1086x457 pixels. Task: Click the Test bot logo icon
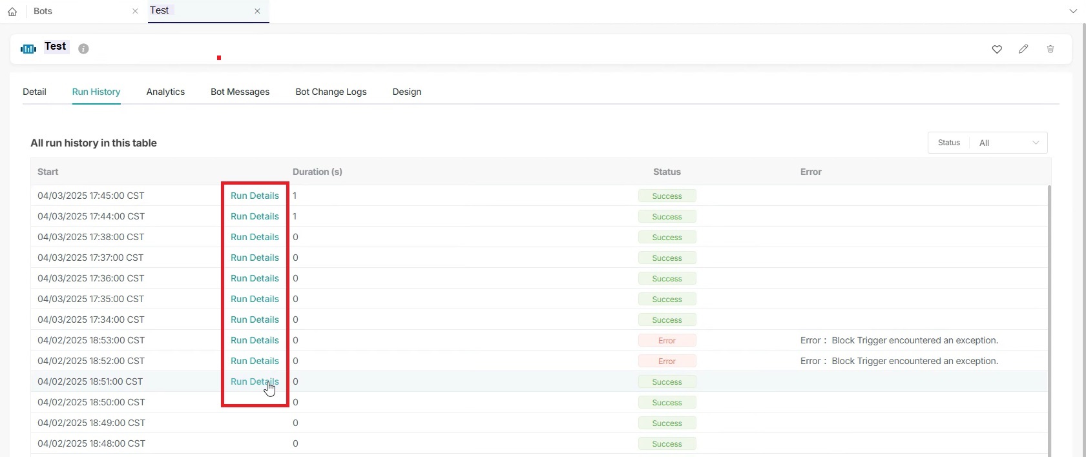(x=28, y=49)
